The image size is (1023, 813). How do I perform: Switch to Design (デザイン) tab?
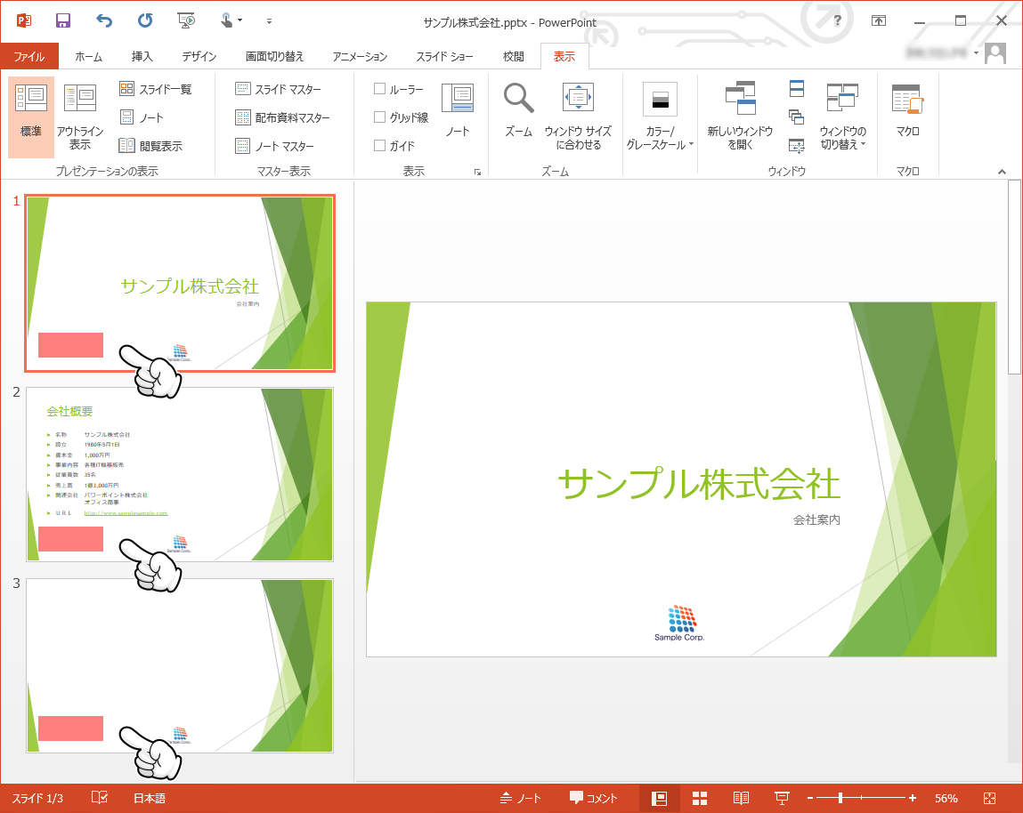[x=199, y=57]
